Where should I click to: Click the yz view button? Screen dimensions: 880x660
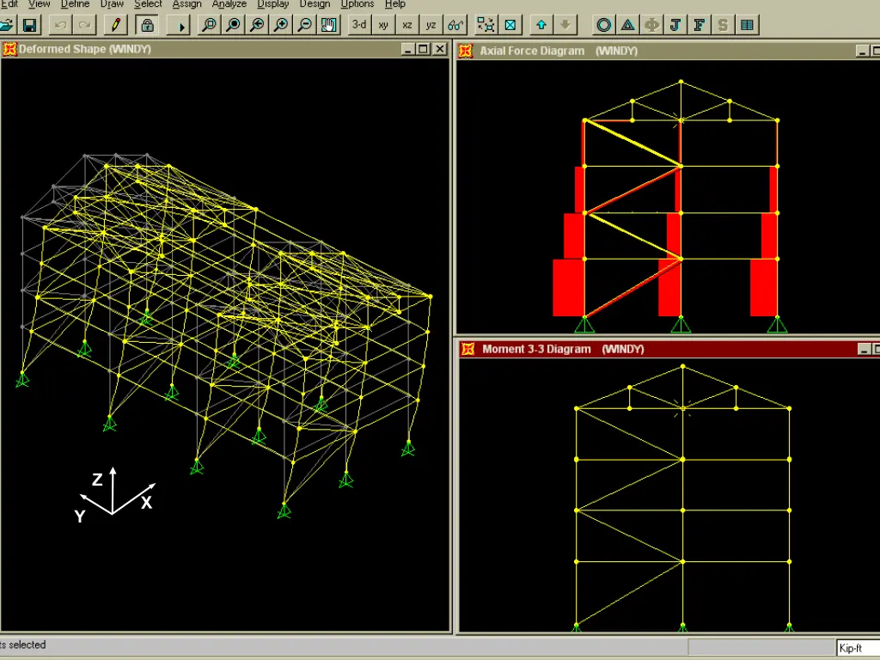tap(431, 26)
